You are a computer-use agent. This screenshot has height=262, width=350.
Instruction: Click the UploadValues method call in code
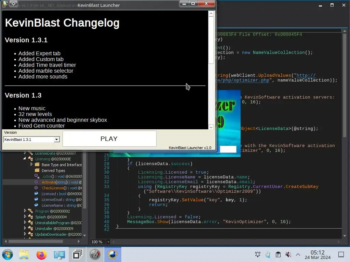274,75
